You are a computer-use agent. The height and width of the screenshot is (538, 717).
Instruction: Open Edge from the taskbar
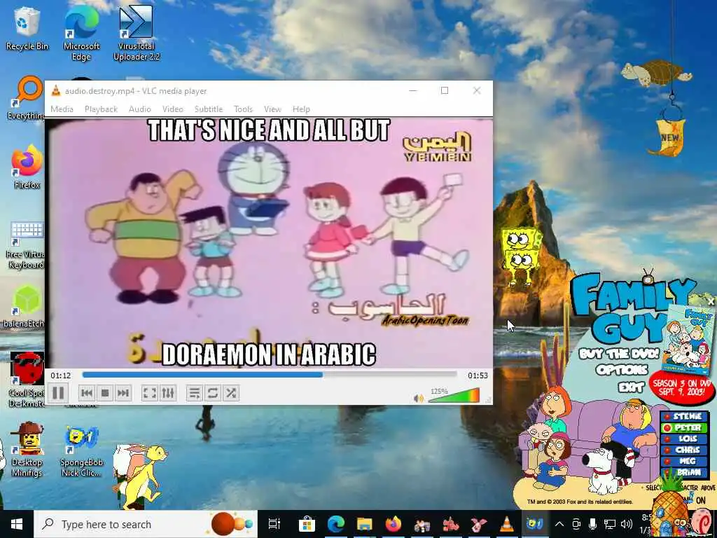click(x=335, y=524)
